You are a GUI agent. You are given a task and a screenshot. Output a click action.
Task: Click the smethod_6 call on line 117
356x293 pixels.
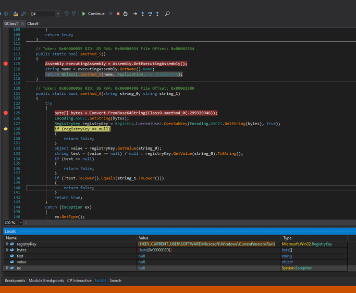(x=91, y=74)
